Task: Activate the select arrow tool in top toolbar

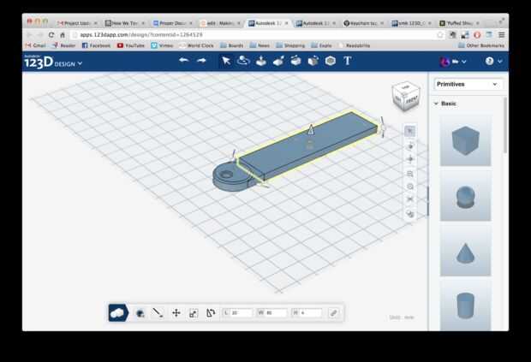Action: tap(225, 61)
